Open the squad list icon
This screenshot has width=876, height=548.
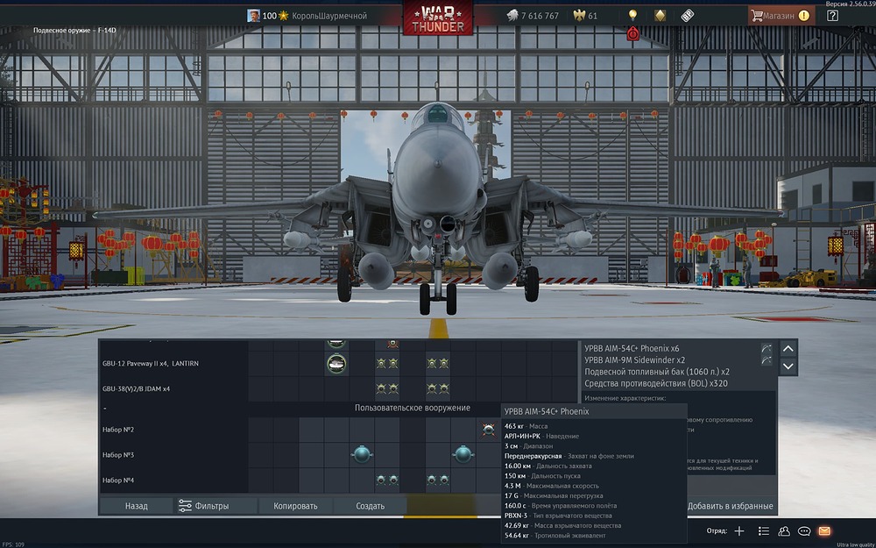tap(764, 531)
